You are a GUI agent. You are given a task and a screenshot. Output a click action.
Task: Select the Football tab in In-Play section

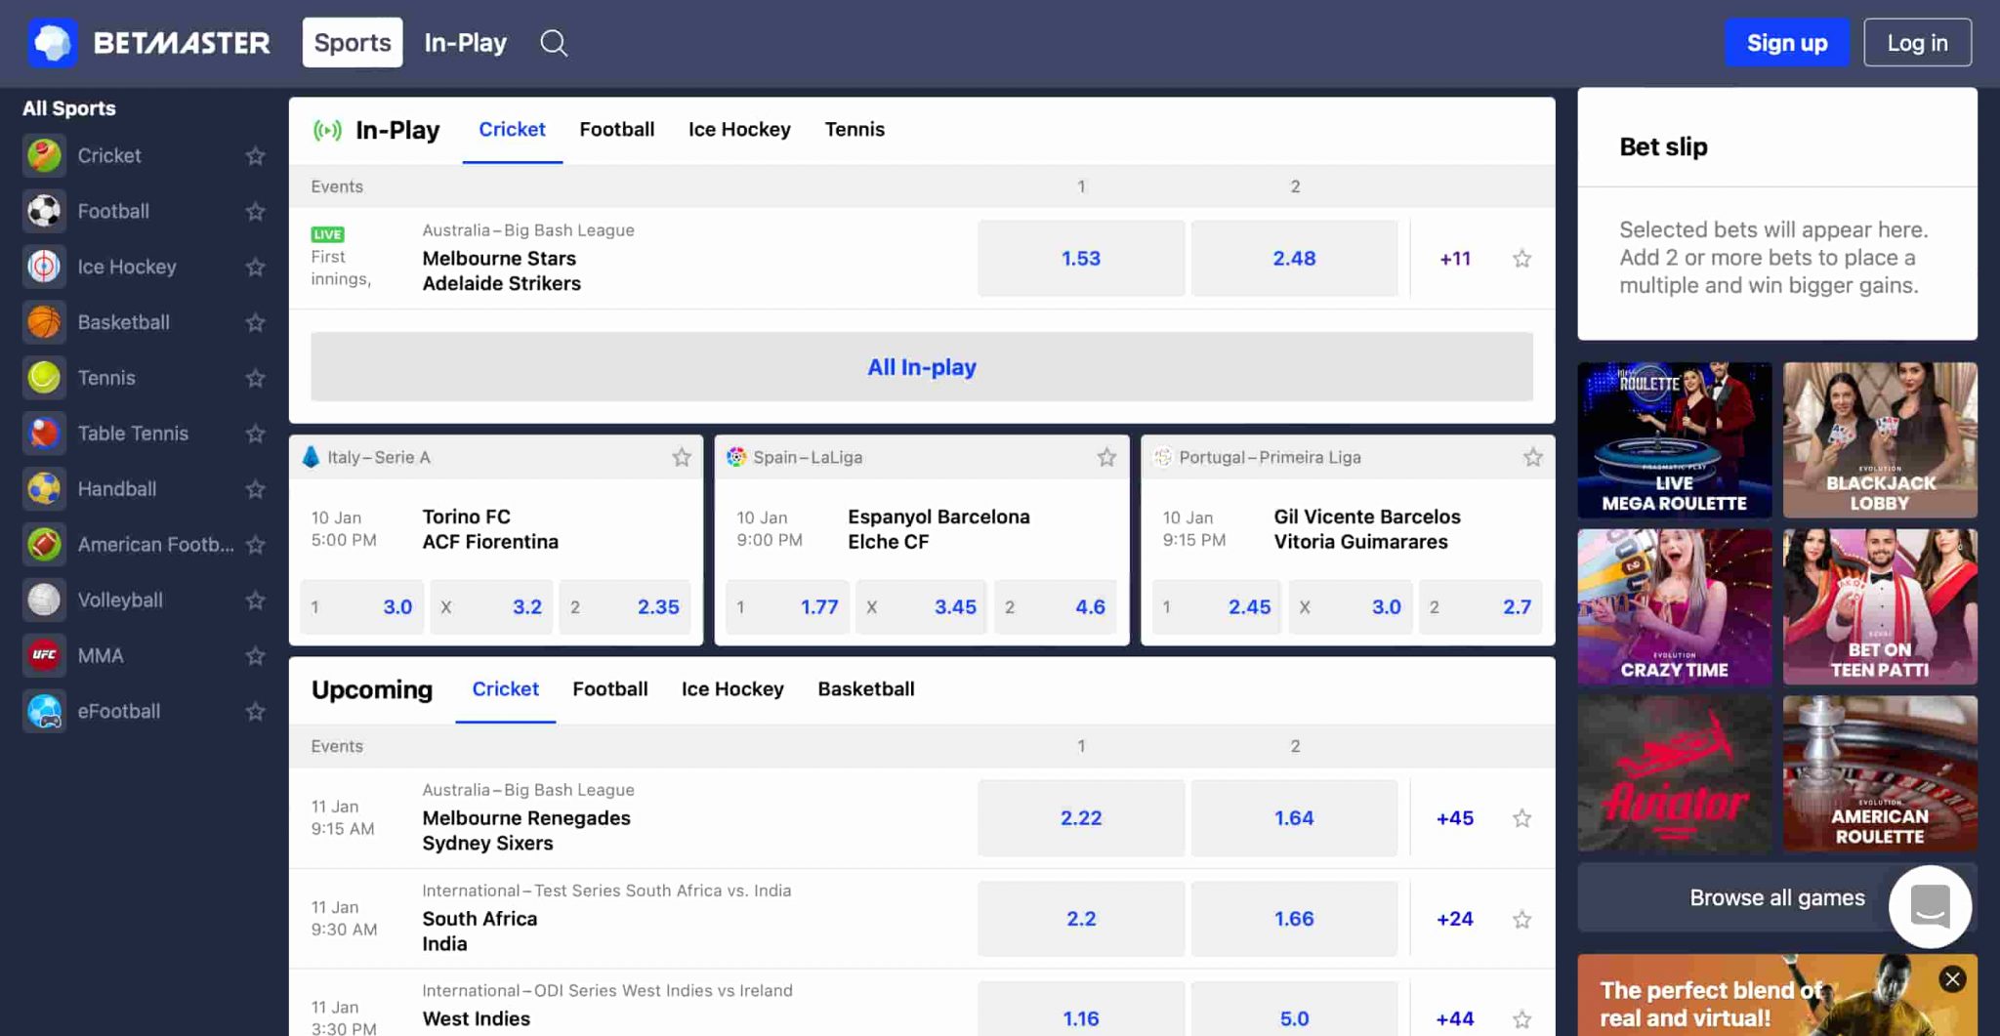coord(617,129)
